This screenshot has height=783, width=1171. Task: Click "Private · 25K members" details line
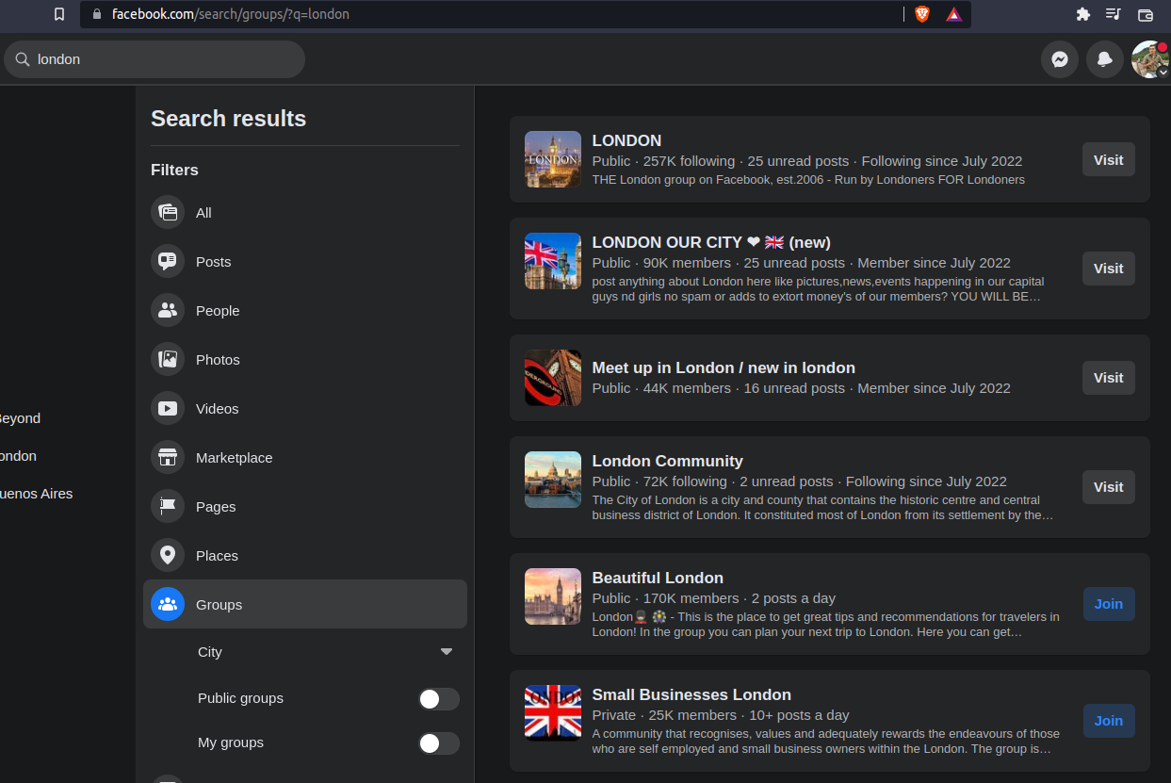point(721,715)
